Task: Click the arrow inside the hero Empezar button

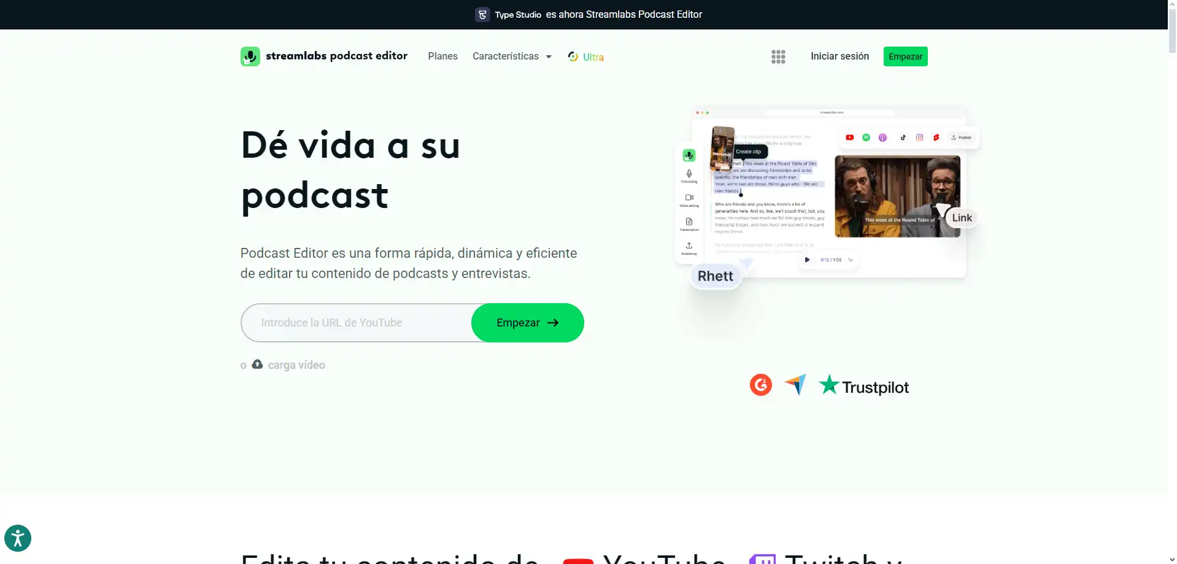Action: [553, 323]
